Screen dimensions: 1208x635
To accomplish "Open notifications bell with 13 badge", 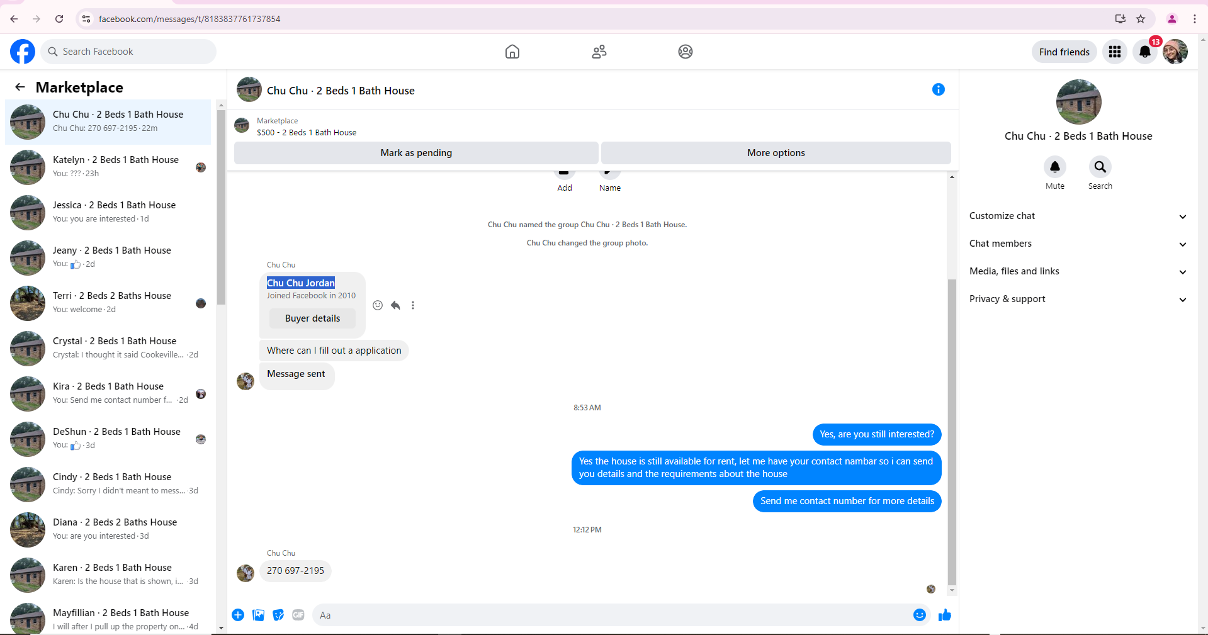I will coord(1145,52).
